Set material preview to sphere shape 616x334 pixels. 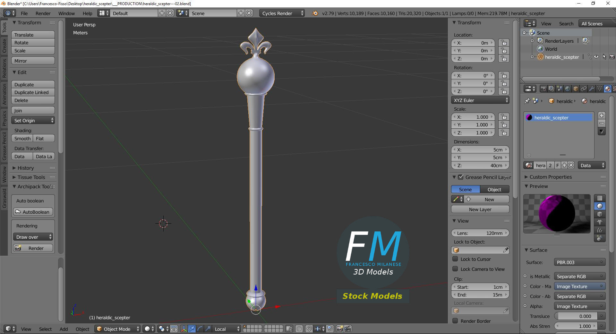click(600, 206)
